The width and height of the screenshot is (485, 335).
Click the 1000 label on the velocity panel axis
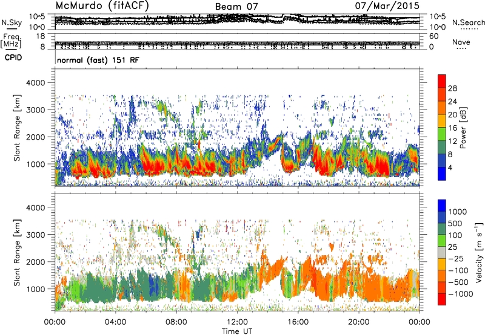35,289
